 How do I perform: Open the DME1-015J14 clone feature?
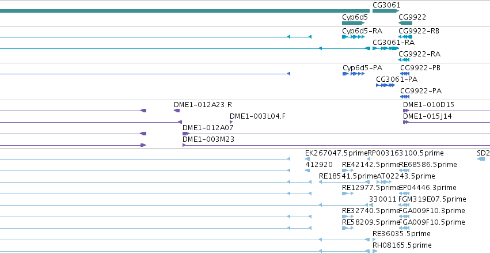(x=447, y=122)
